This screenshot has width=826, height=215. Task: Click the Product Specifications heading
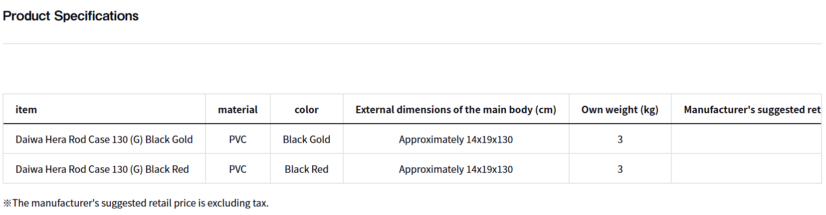pos(71,16)
